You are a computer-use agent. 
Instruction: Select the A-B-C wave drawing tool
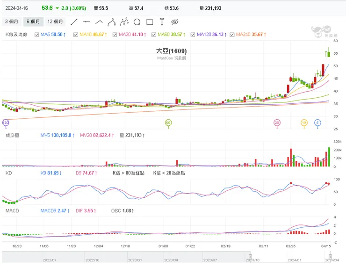click(124, 22)
